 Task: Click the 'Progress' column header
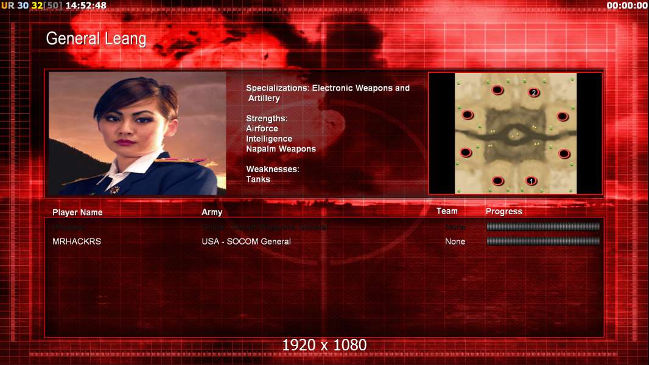click(x=504, y=212)
